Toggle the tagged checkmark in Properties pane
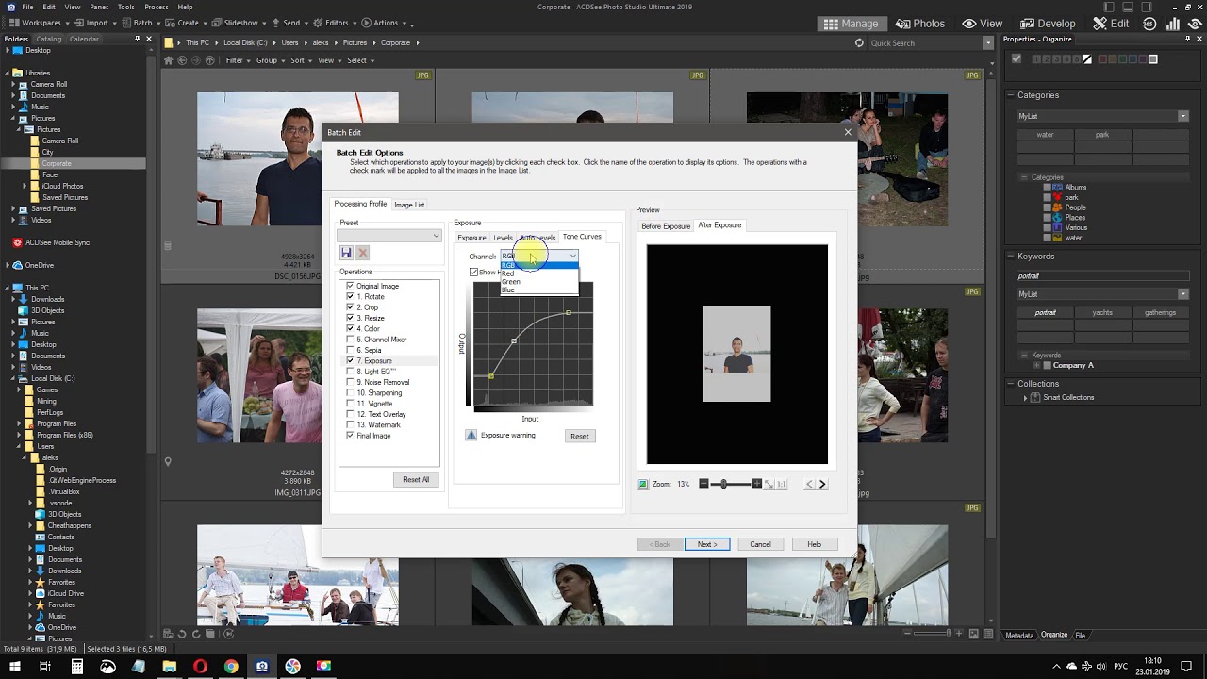The width and height of the screenshot is (1207, 679). coord(1016,58)
